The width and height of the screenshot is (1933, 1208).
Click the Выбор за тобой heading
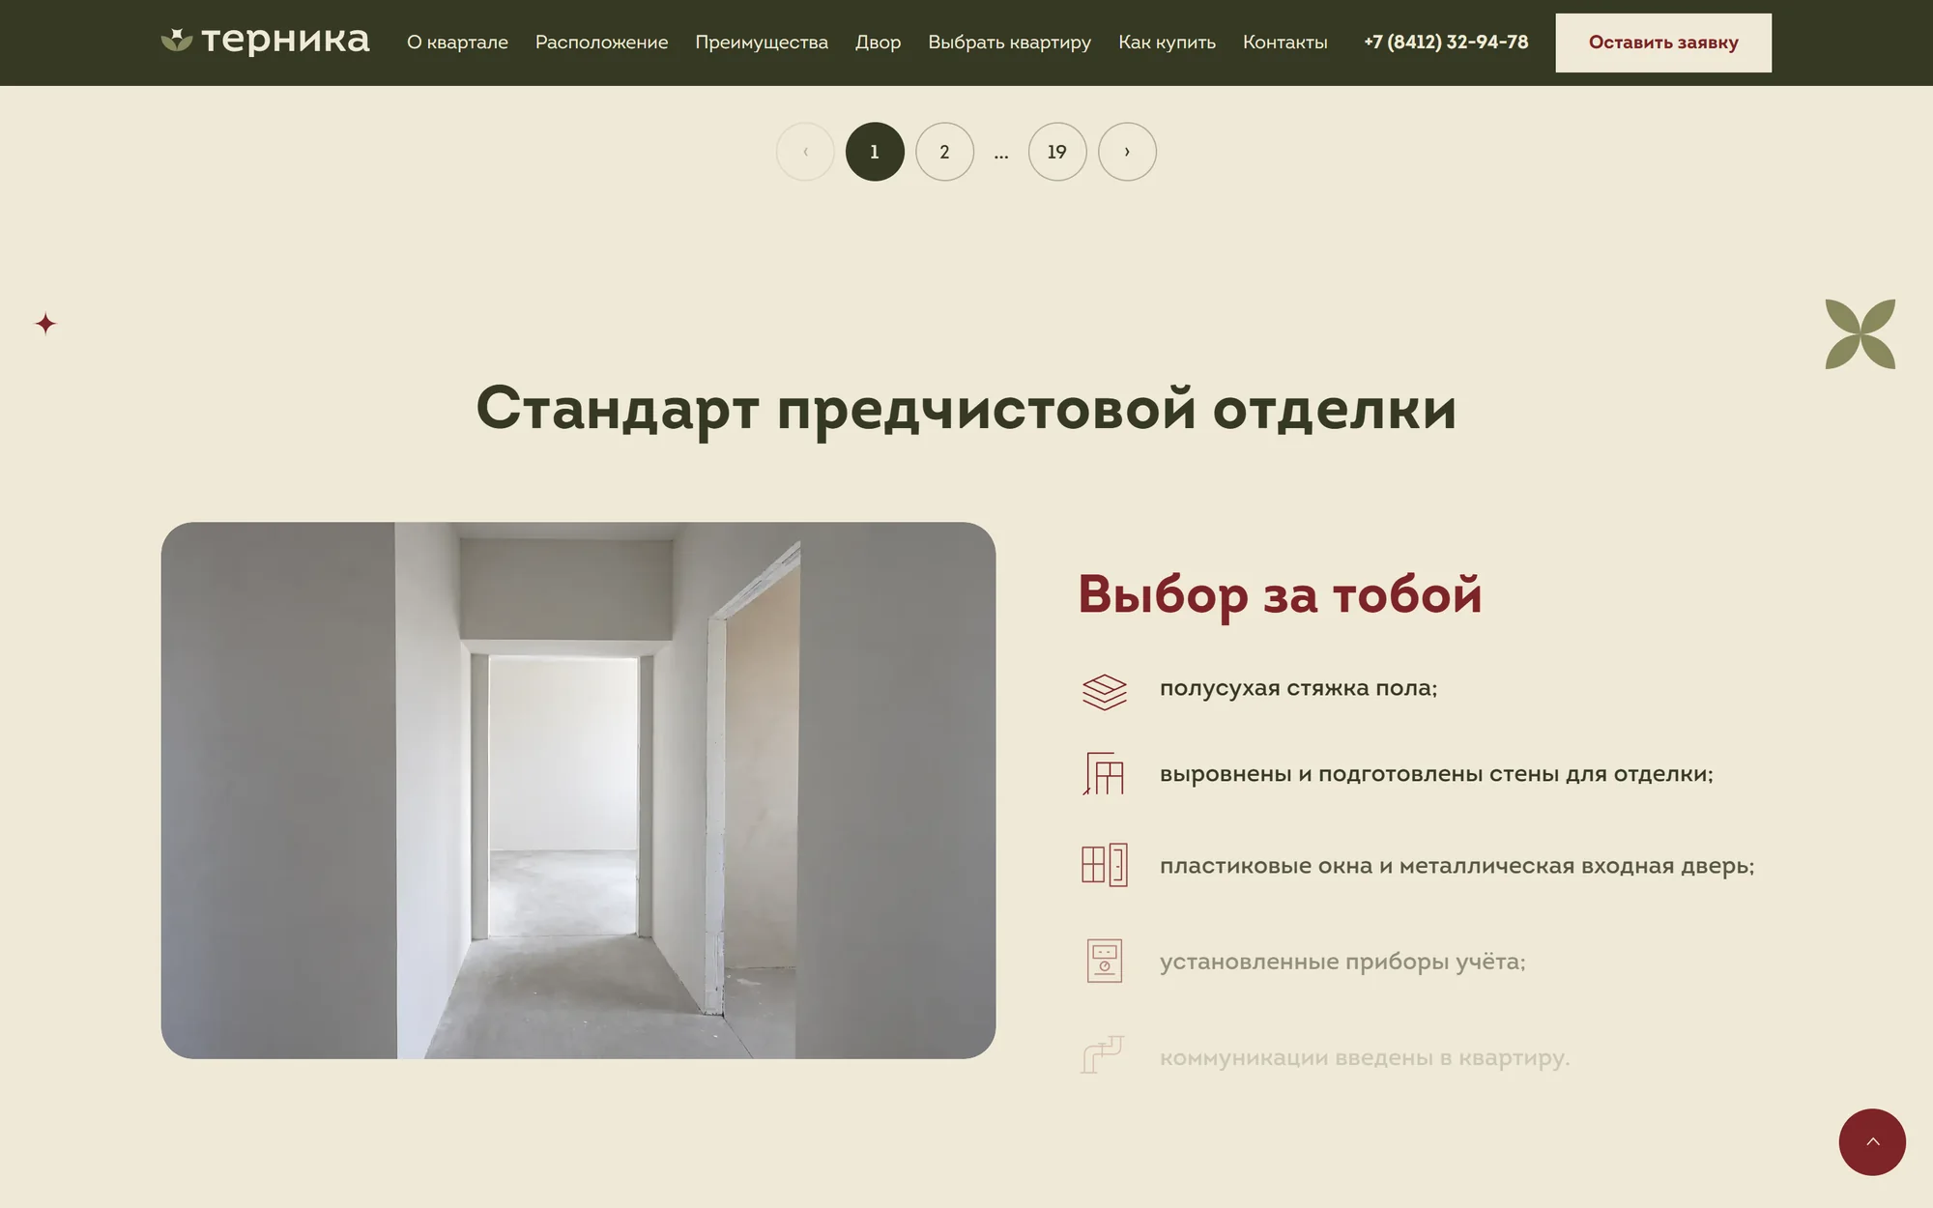tap(1280, 594)
